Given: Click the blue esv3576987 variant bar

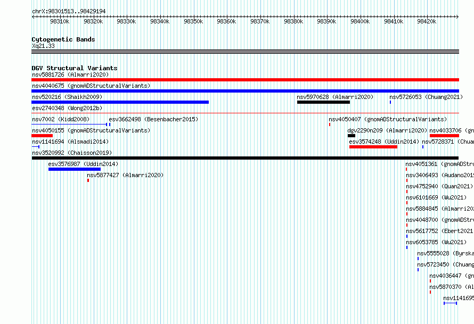Looking at the screenshot, I should (x=75, y=169).
